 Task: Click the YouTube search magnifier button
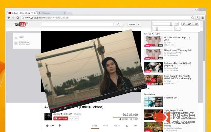point(118,24)
